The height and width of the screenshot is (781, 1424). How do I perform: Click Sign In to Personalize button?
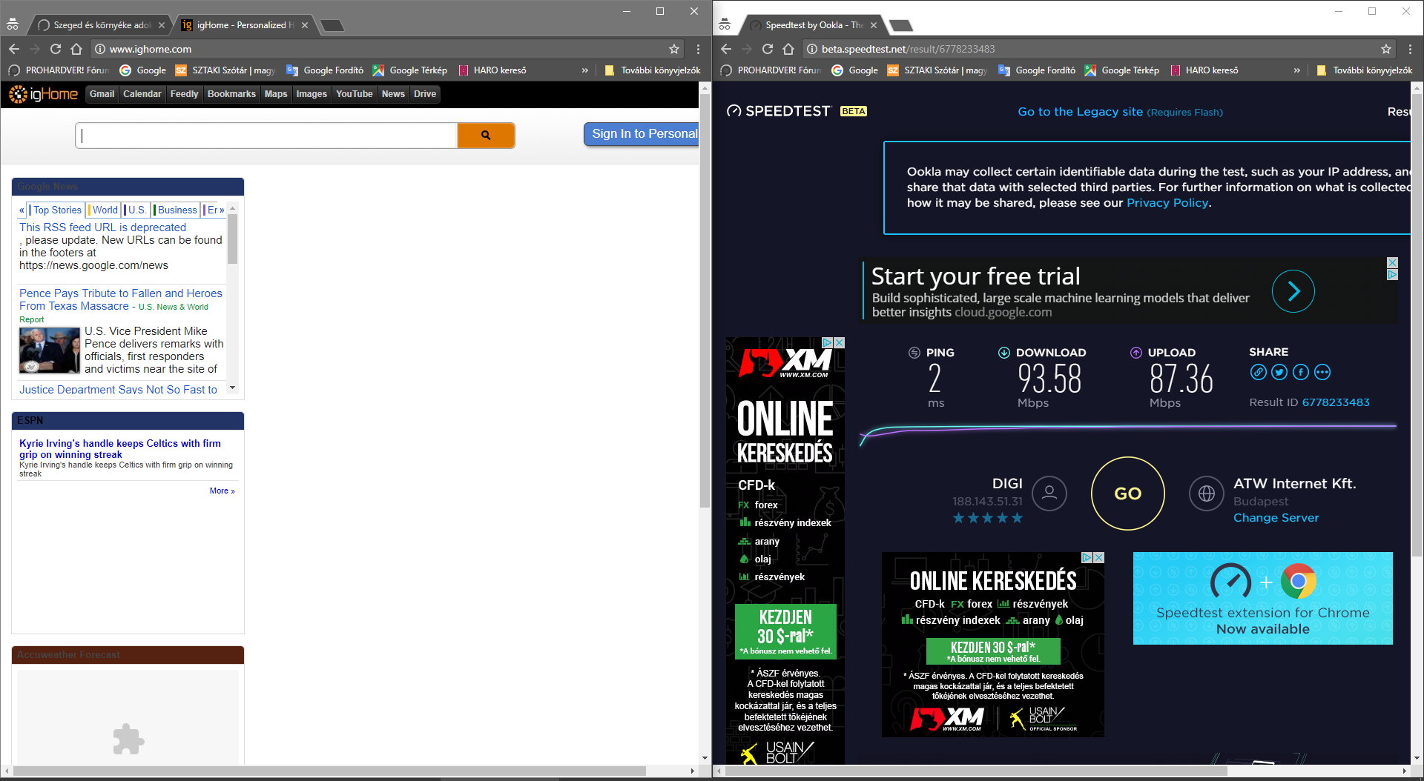642,134
